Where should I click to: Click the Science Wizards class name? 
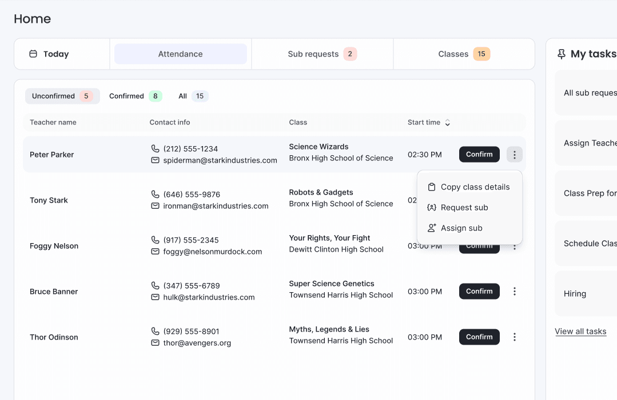(319, 147)
